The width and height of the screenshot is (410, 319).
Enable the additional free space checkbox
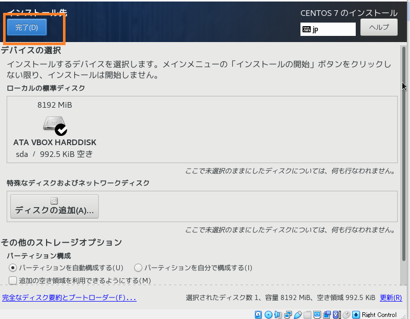13,280
